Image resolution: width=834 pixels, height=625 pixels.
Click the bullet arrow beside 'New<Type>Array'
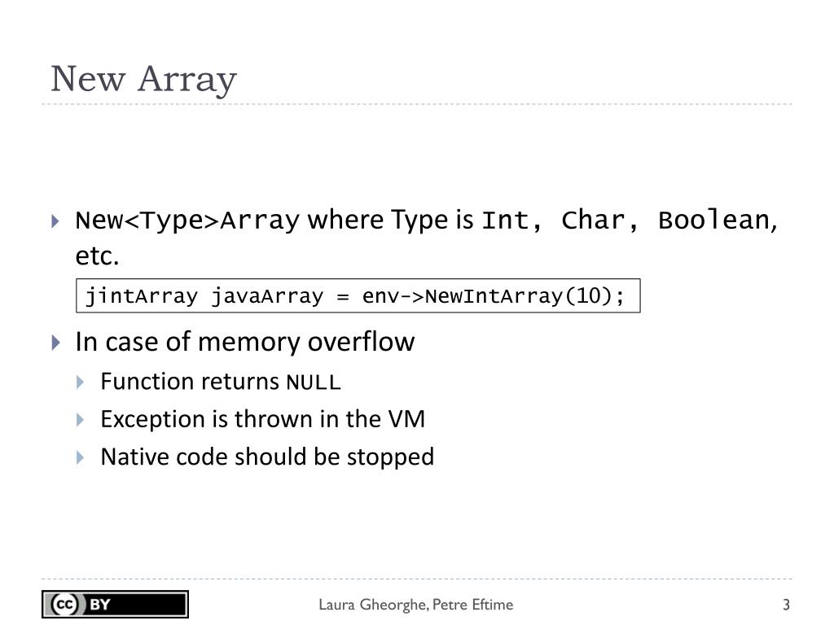(55, 221)
